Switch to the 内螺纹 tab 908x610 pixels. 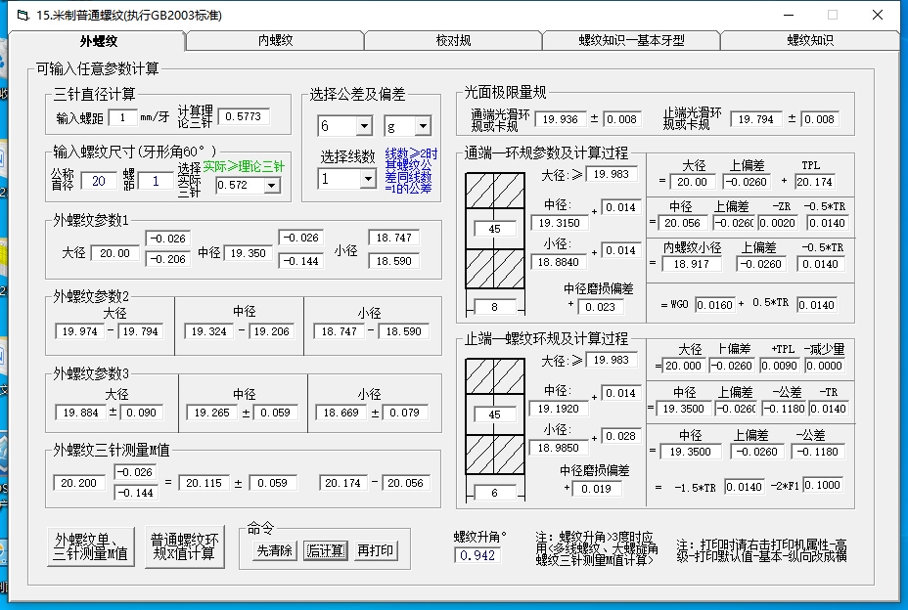tap(275, 41)
